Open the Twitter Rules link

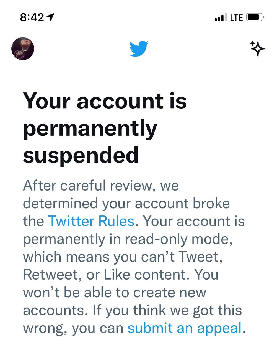coord(91,221)
